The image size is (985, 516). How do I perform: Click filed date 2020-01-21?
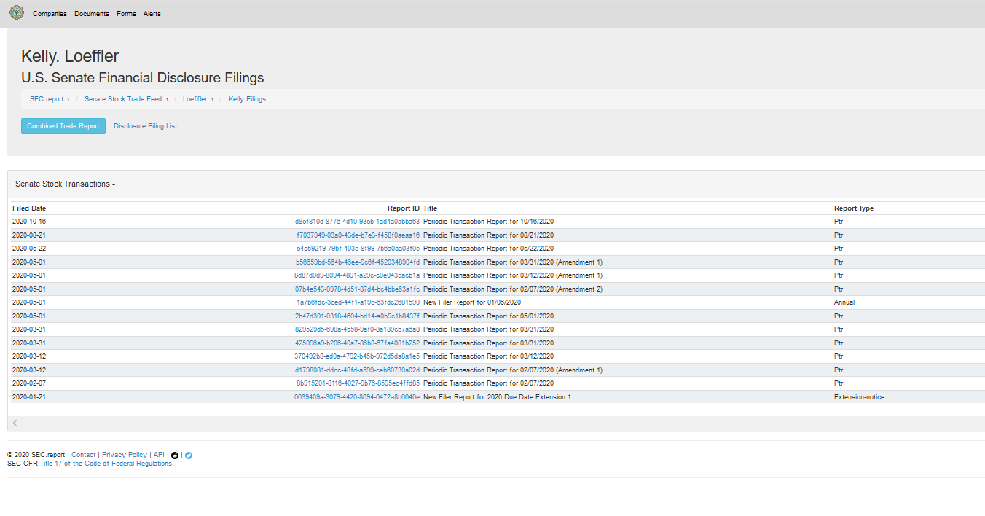(x=29, y=397)
